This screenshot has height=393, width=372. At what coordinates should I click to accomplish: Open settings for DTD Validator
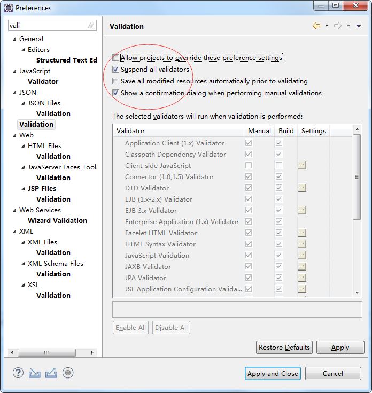302,188
